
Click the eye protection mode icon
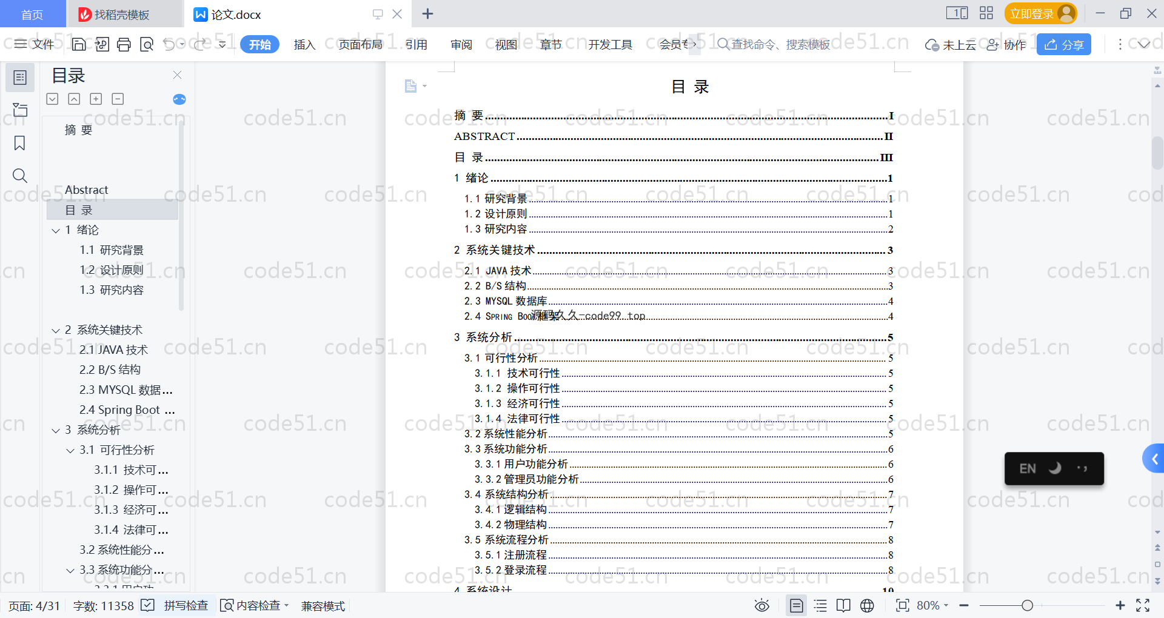[762, 605]
